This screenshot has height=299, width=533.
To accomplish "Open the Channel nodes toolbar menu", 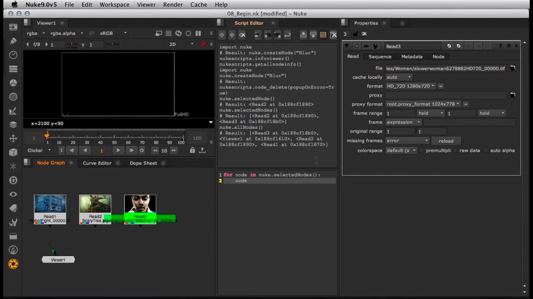I will [x=13, y=69].
